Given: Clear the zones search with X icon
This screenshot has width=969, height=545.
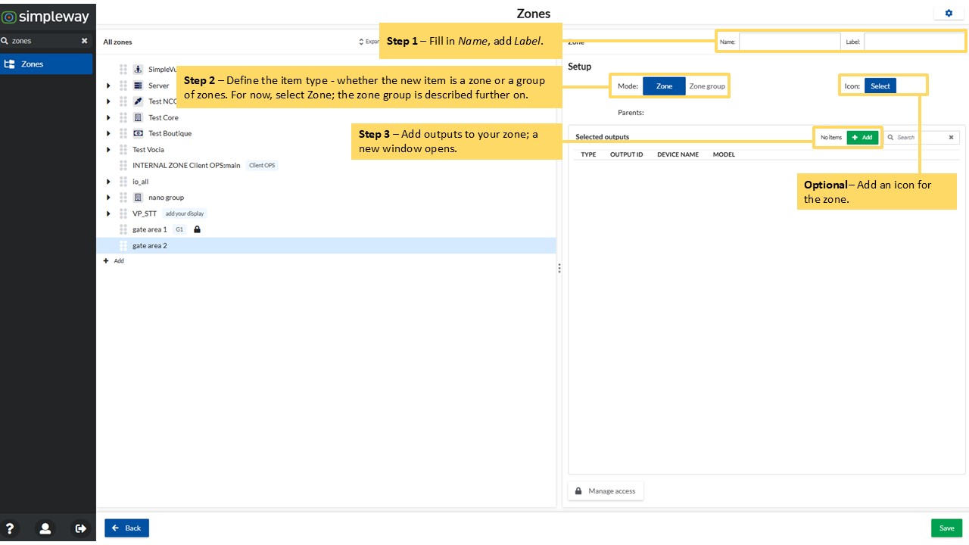Looking at the screenshot, I should click(85, 41).
